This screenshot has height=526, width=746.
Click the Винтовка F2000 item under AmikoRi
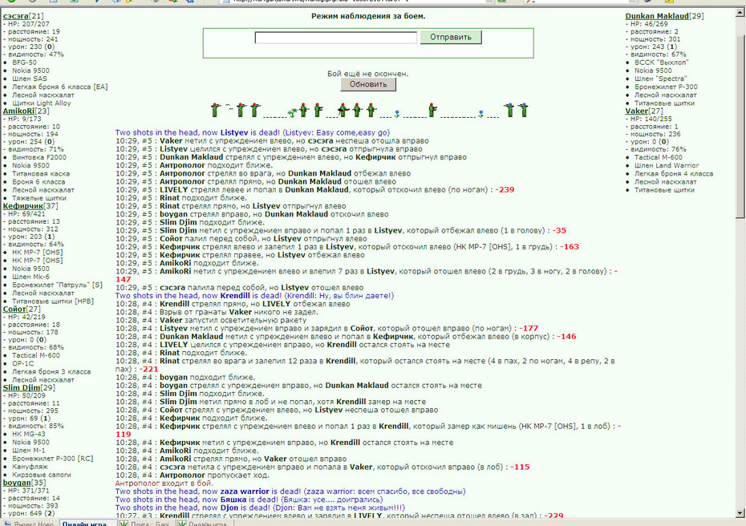pos(39,157)
